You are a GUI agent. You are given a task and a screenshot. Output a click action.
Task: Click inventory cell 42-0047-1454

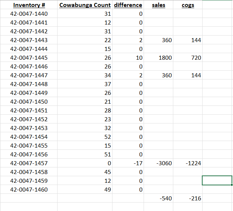click(29, 137)
